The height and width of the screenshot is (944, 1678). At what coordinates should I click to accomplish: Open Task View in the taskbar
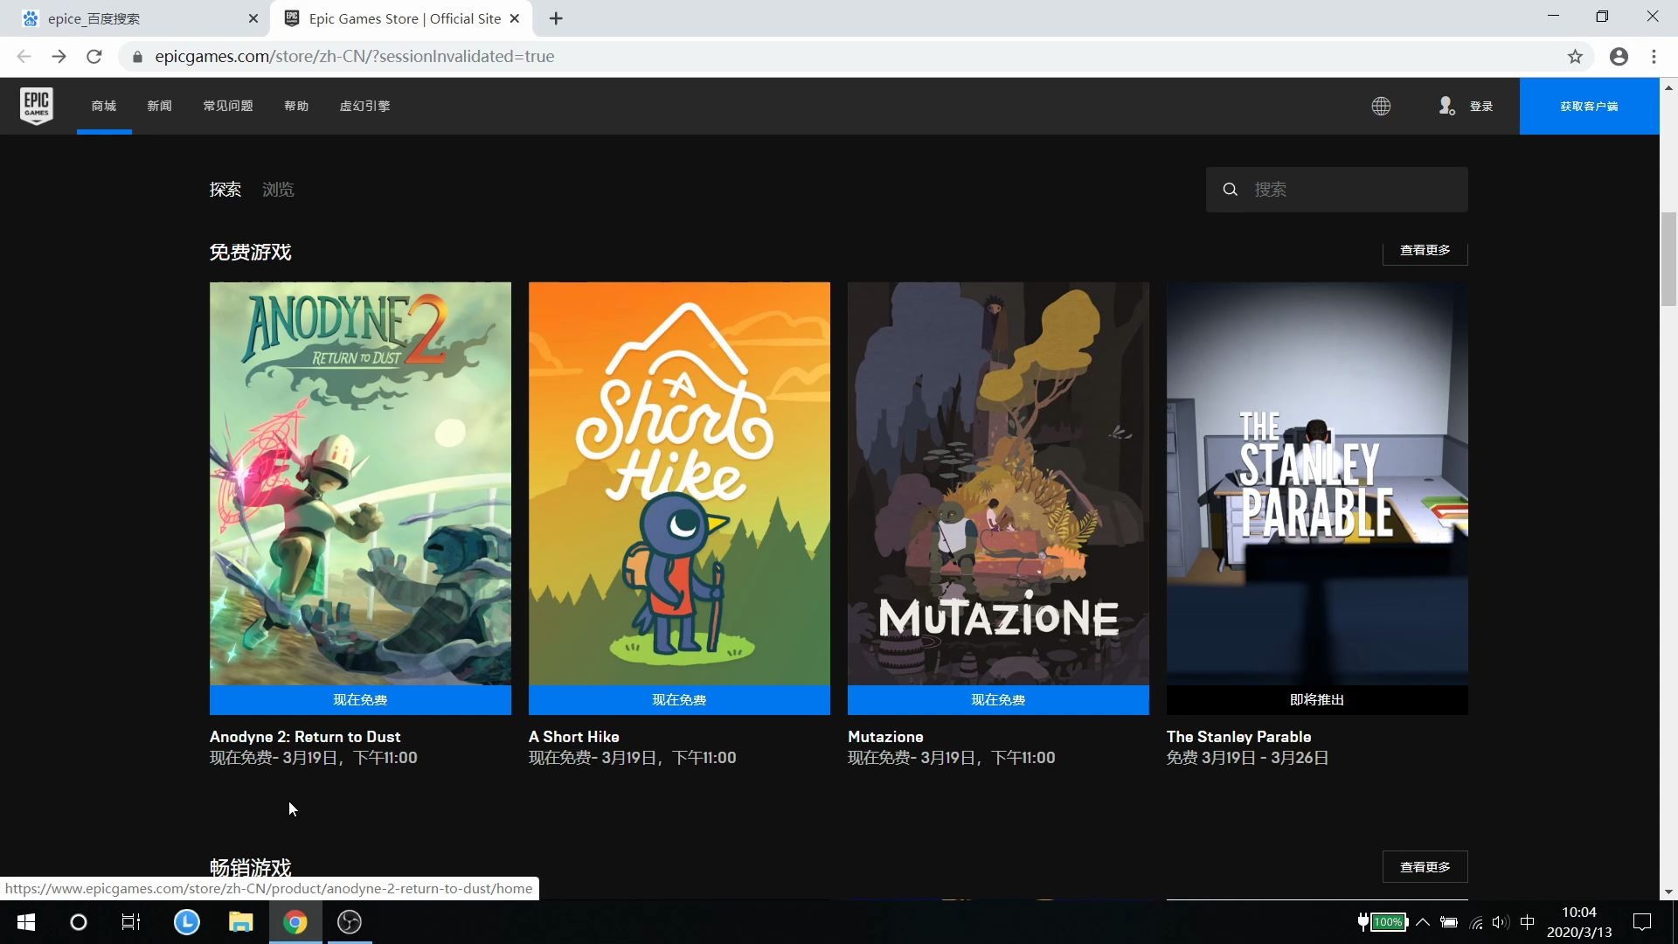click(131, 922)
